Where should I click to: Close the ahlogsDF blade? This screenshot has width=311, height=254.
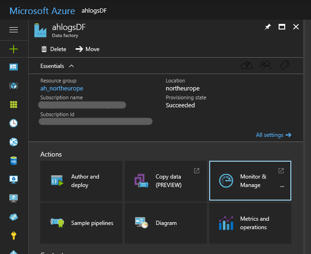point(296,27)
